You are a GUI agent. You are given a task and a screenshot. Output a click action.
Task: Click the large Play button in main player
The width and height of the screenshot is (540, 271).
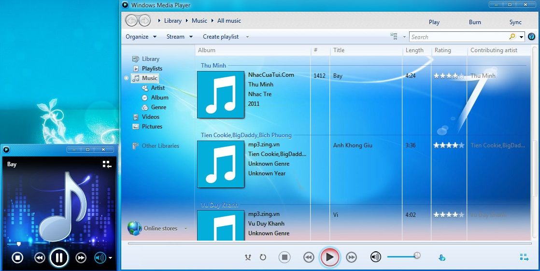point(329,257)
